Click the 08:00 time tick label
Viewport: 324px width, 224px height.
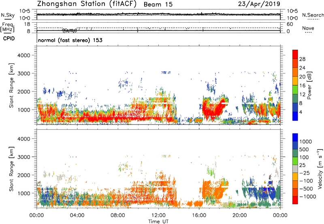[x=117, y=216]
